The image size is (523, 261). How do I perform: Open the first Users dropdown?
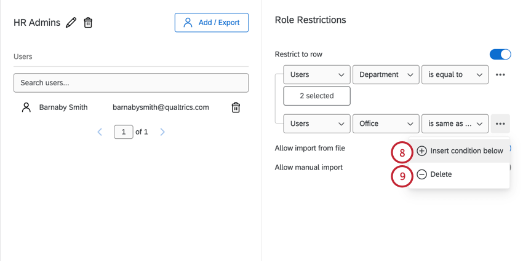click(316, 75)
